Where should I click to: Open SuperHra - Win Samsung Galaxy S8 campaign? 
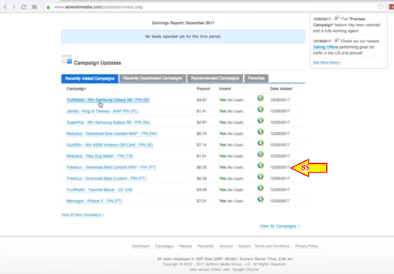108,123
